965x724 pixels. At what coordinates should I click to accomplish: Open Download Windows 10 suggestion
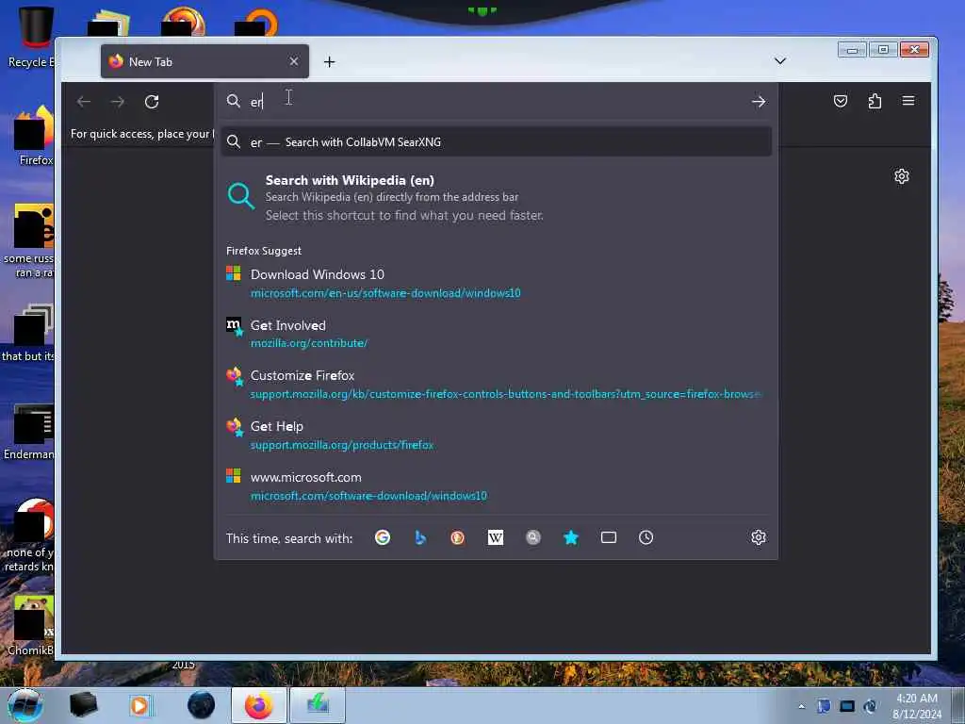pyautogui.click(x=496, y=284)
